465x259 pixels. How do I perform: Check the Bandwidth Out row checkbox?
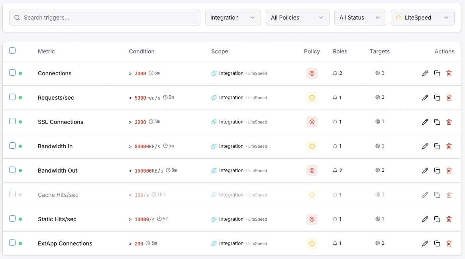click(12, 170)
